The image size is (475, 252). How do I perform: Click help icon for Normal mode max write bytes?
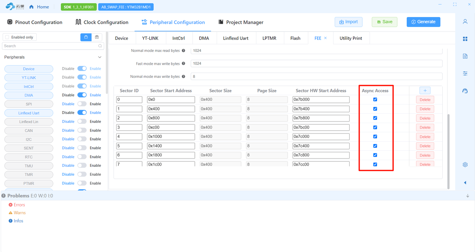(x=183, y=77)
